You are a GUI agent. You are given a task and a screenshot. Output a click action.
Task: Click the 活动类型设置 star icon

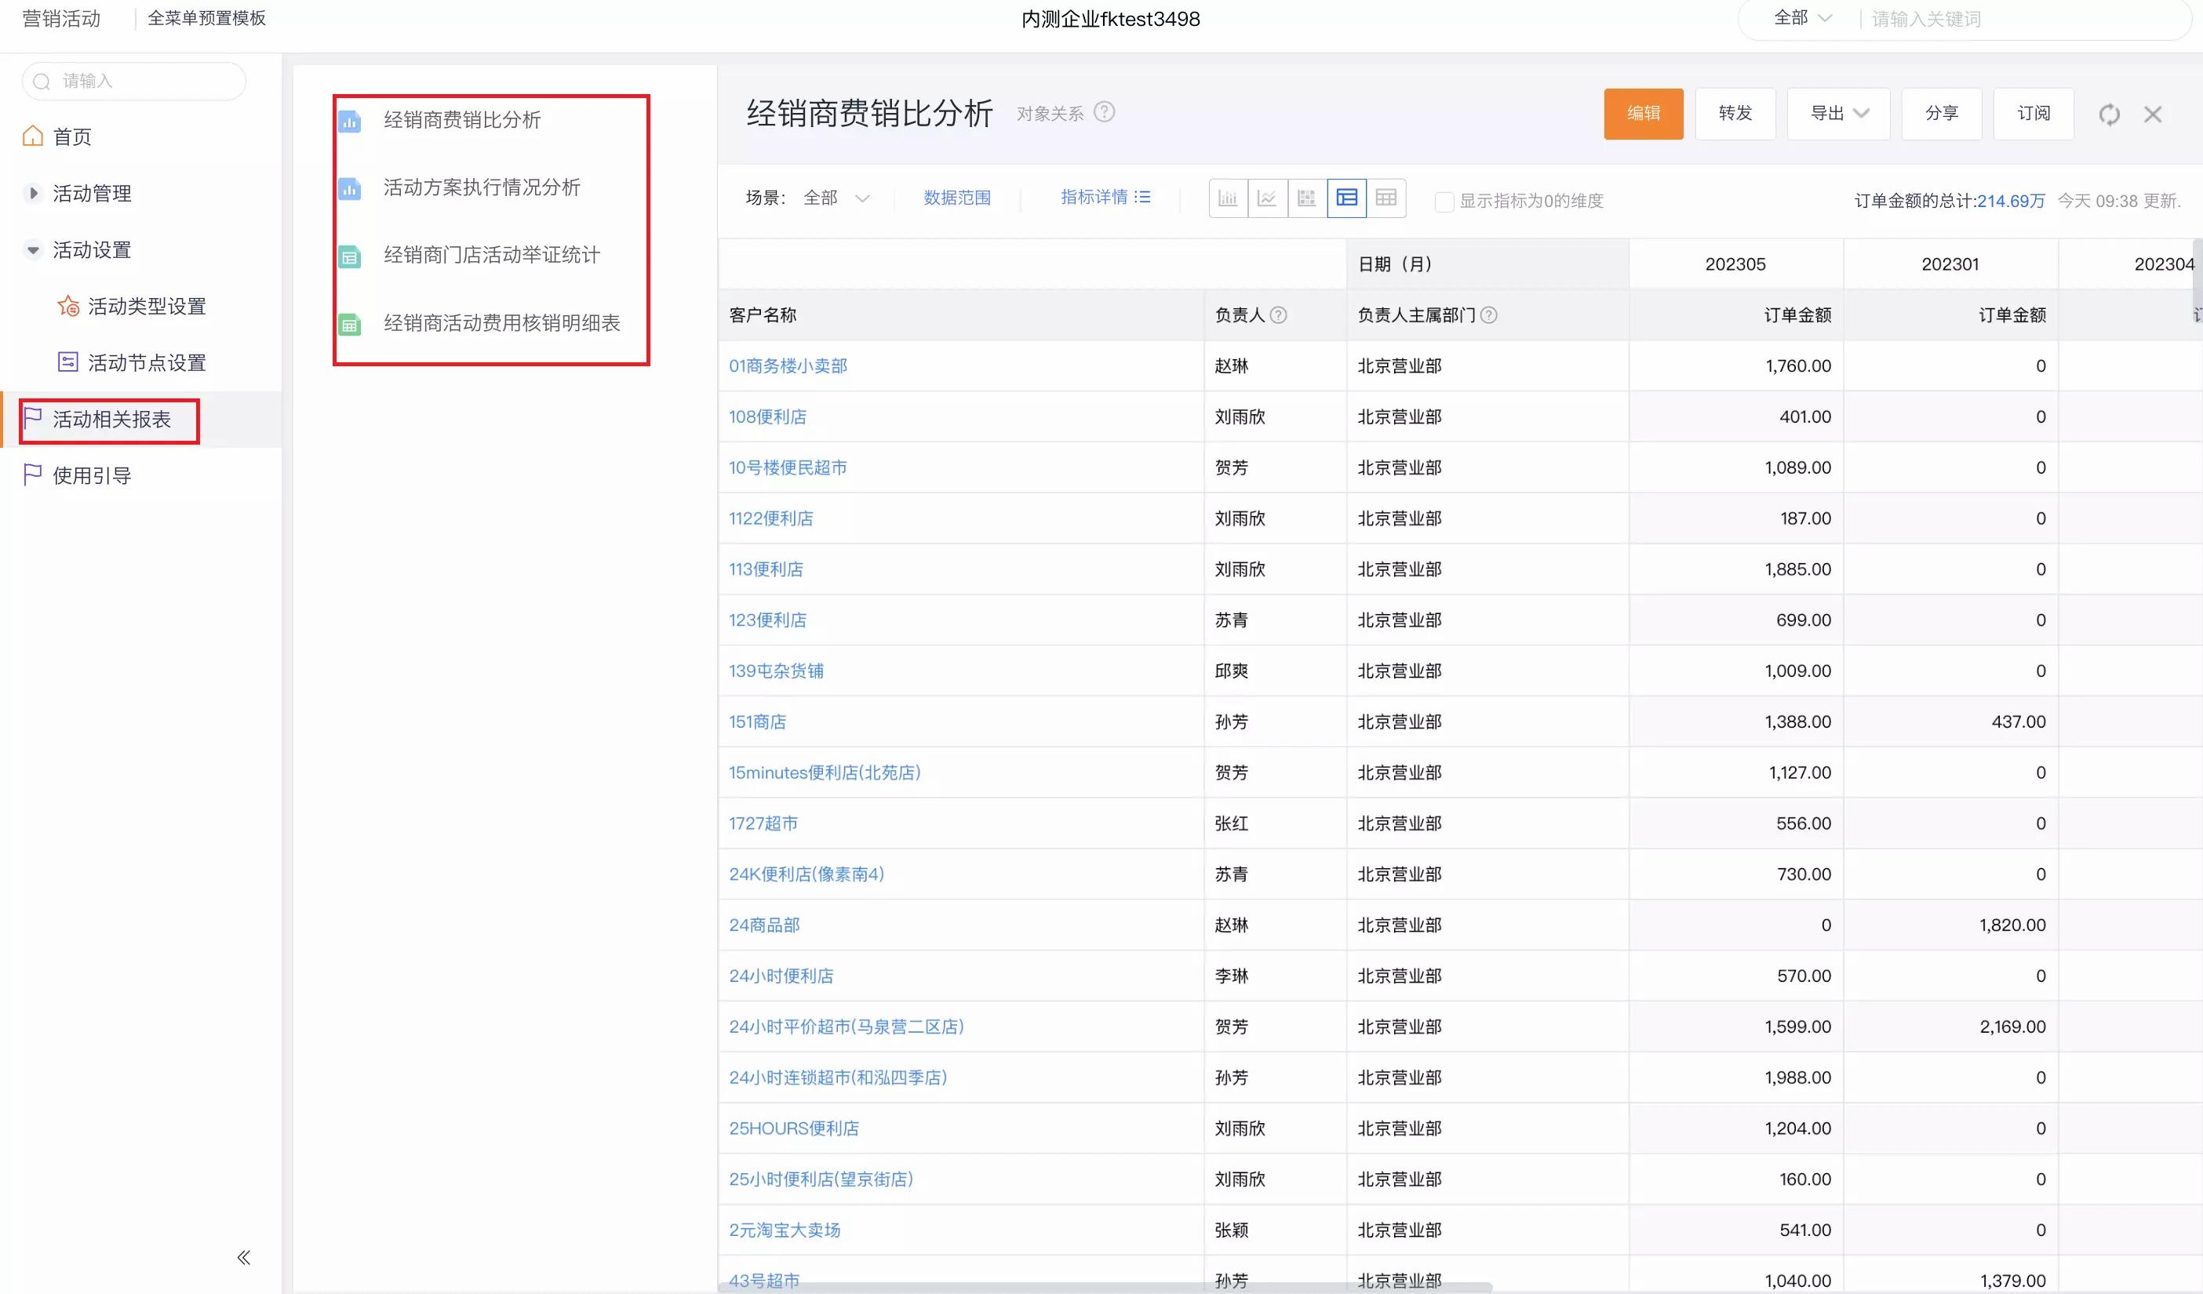point(68,306)
